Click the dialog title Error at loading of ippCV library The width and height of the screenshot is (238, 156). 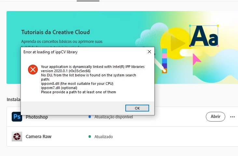[50, 52]
